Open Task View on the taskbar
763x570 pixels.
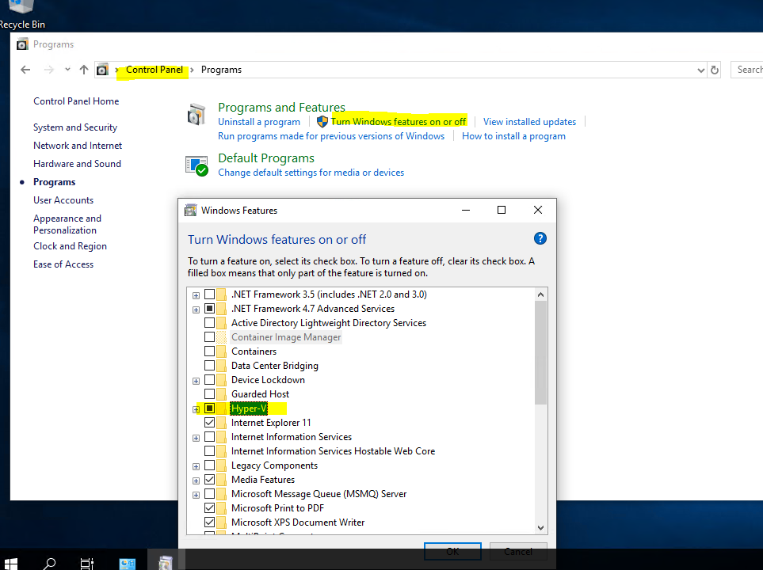coord(86,564)
